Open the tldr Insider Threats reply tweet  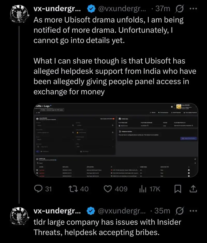[x=107, y=227]
